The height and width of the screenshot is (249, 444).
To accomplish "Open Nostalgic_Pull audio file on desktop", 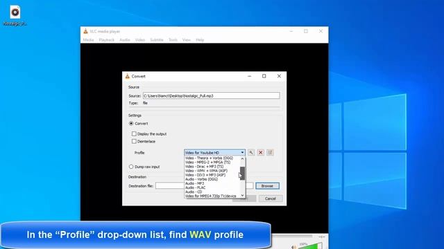I will pyautogui.click(x=15, y=15).
